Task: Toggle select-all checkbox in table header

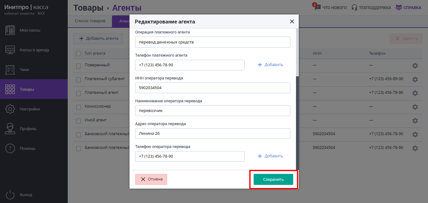Action: pos(79,53)
